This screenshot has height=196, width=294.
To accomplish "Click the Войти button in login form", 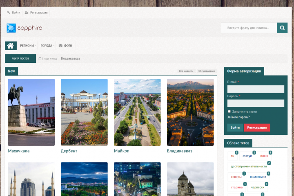I will (235, 127).
